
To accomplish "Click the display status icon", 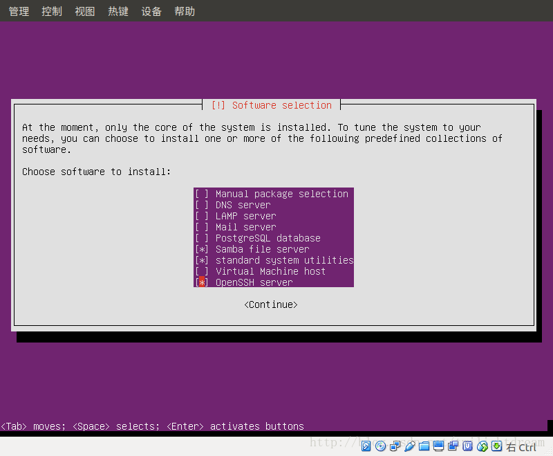I will (x=438, y=446).
